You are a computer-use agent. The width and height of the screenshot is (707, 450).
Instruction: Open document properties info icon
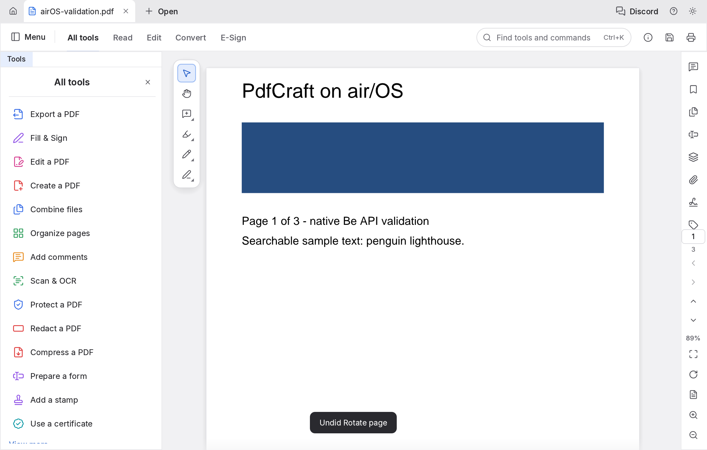point(648,37)
